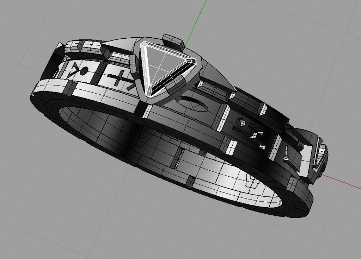Click the green Y-axis line in the viewport
This screenshot has width=361, height=259.
pos(195,23)
